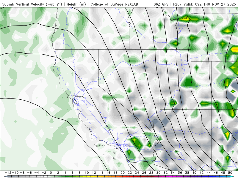Click the 'F267' forecast hour text
The height and width of the screenshot is (178, 238).
177,4
